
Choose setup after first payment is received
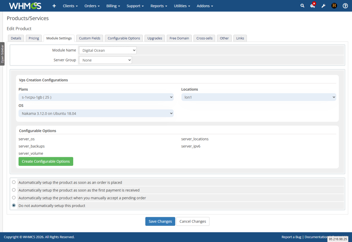point(14,190)
